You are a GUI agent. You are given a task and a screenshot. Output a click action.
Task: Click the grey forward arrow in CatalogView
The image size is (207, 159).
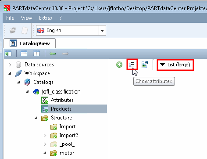65,54
